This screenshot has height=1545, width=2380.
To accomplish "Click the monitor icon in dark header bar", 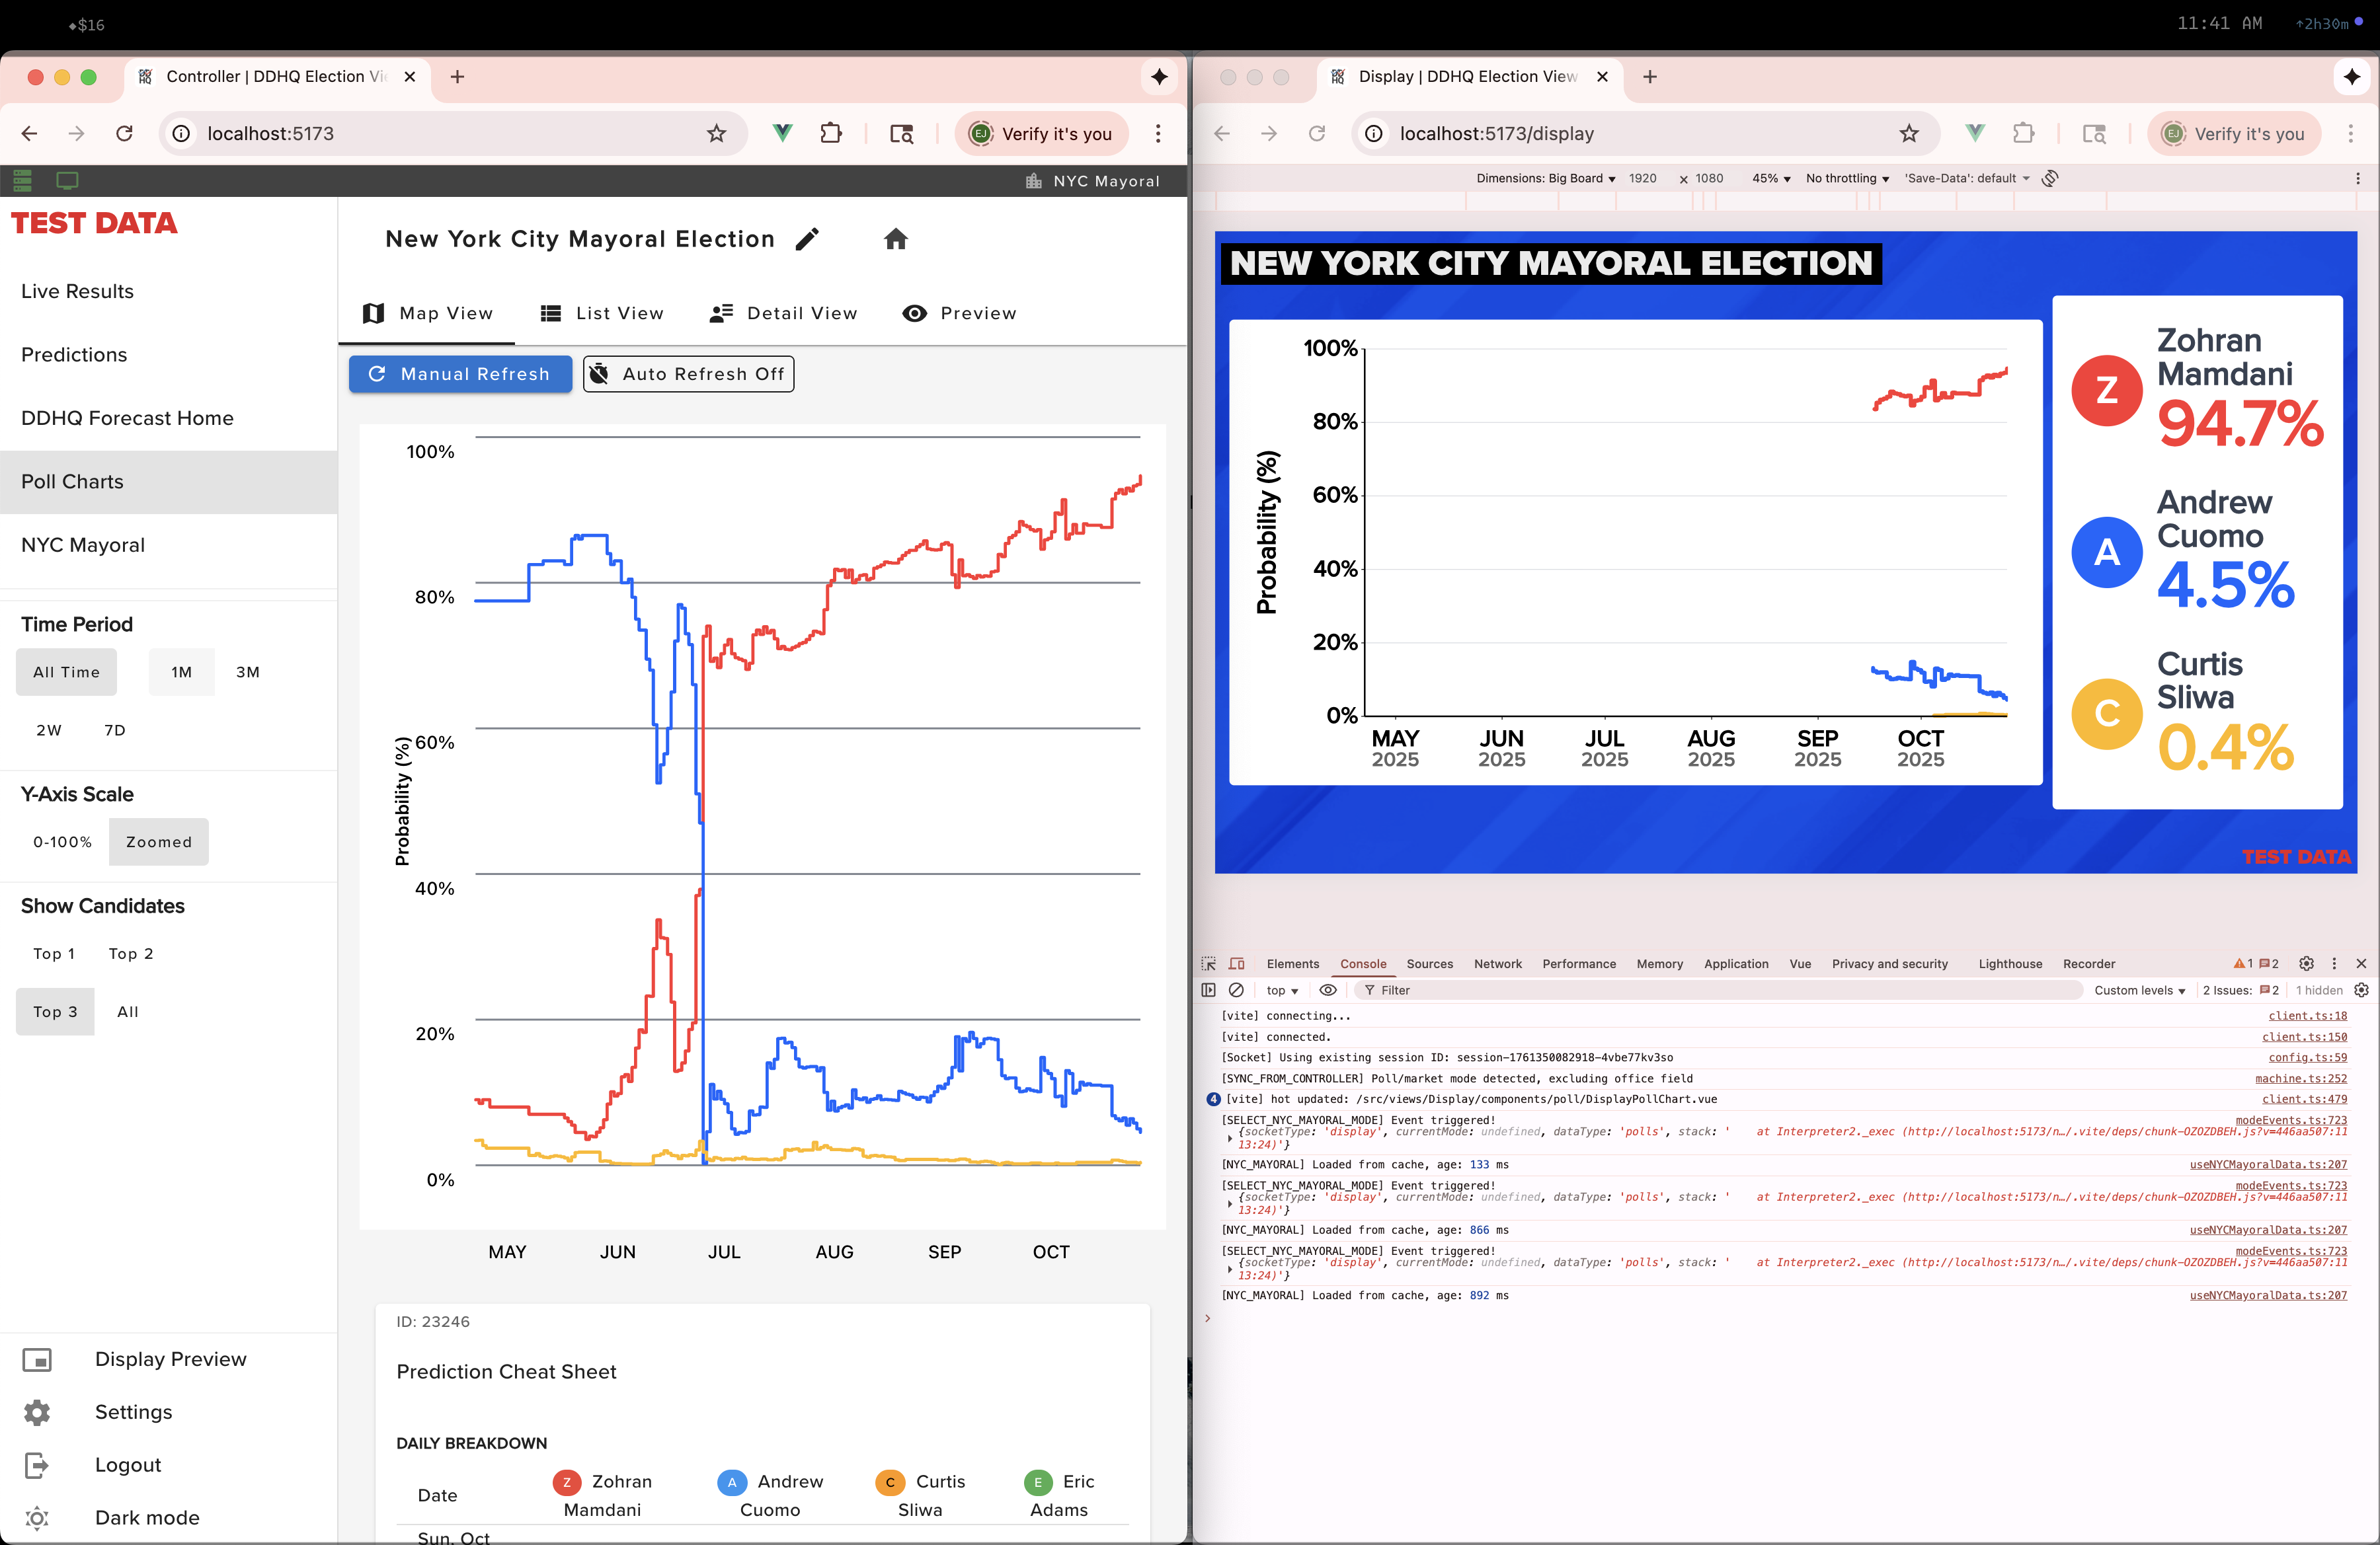I will tap(67, 181).
